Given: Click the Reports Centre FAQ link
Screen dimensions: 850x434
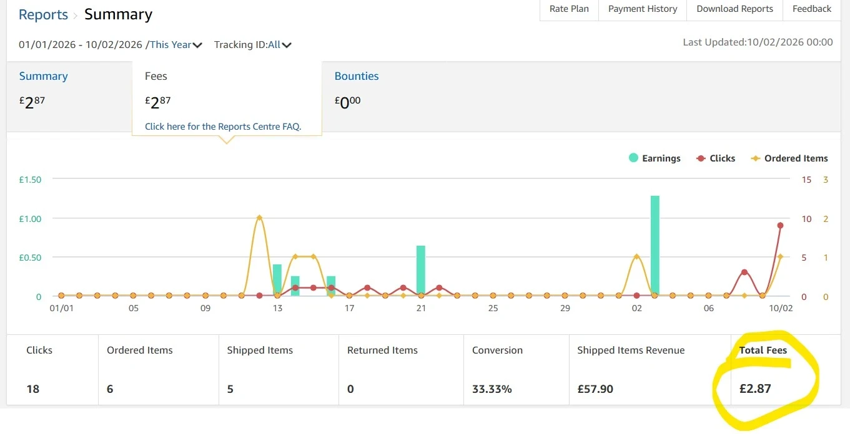Looking at the screenshot, I should tap(223, 127).
